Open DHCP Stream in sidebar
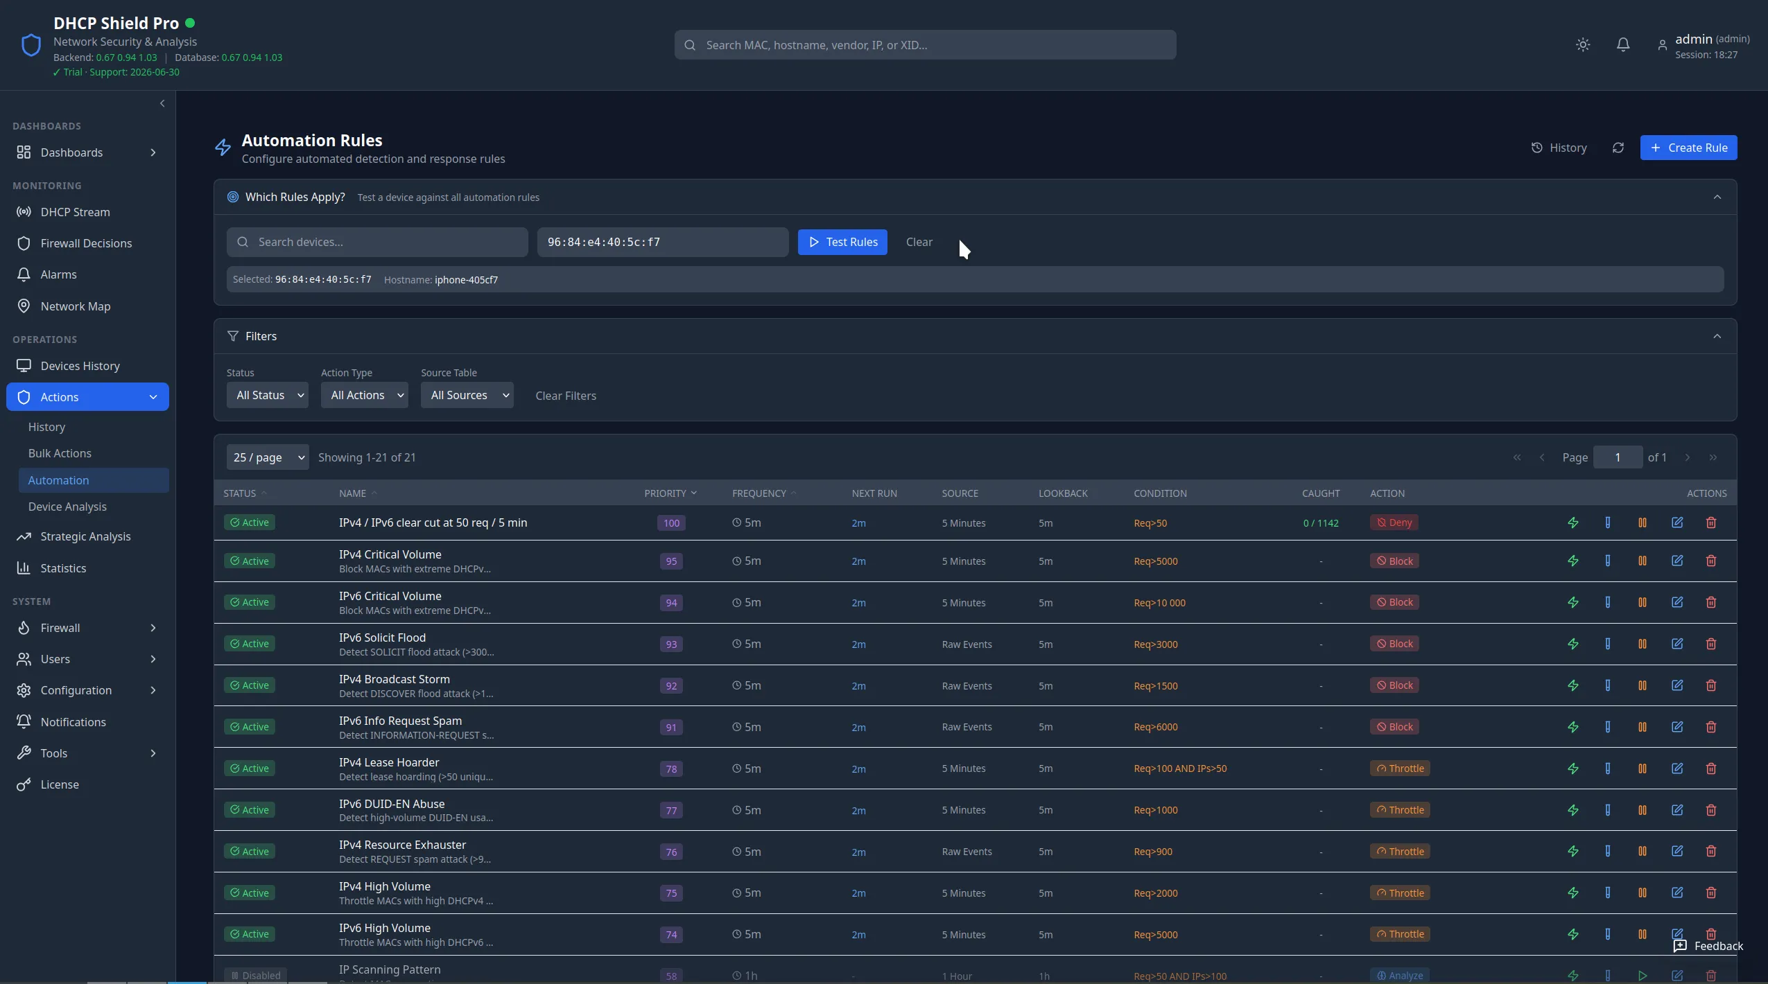1768x984 pixels. click(87, 212)
